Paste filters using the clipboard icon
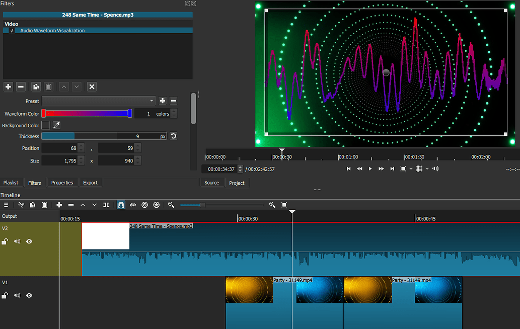Viewport: 520px width, 329px height. pyautogui.click(x=48, y=87)
